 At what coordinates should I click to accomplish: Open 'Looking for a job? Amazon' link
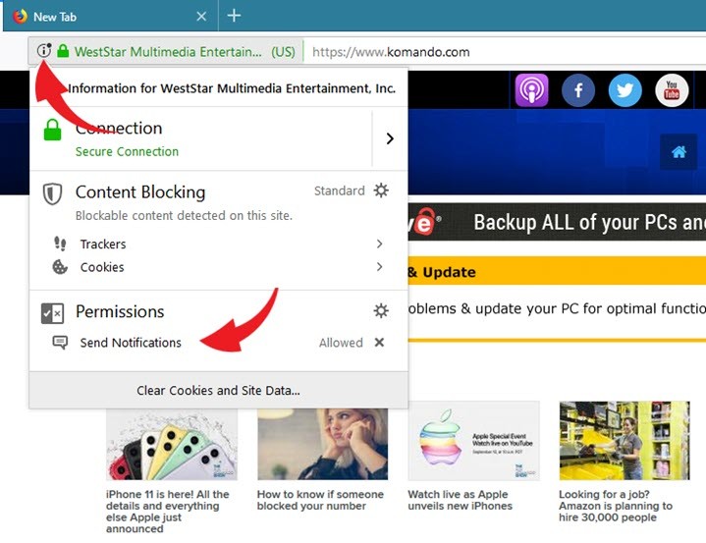click(x=616, y=506)
